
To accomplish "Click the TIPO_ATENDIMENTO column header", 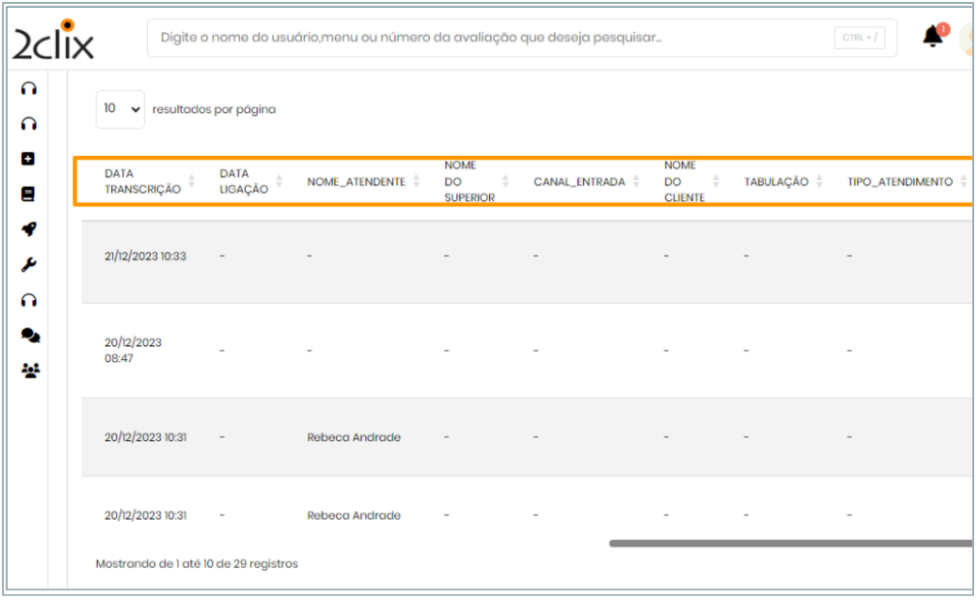I will tap(901, 182).
